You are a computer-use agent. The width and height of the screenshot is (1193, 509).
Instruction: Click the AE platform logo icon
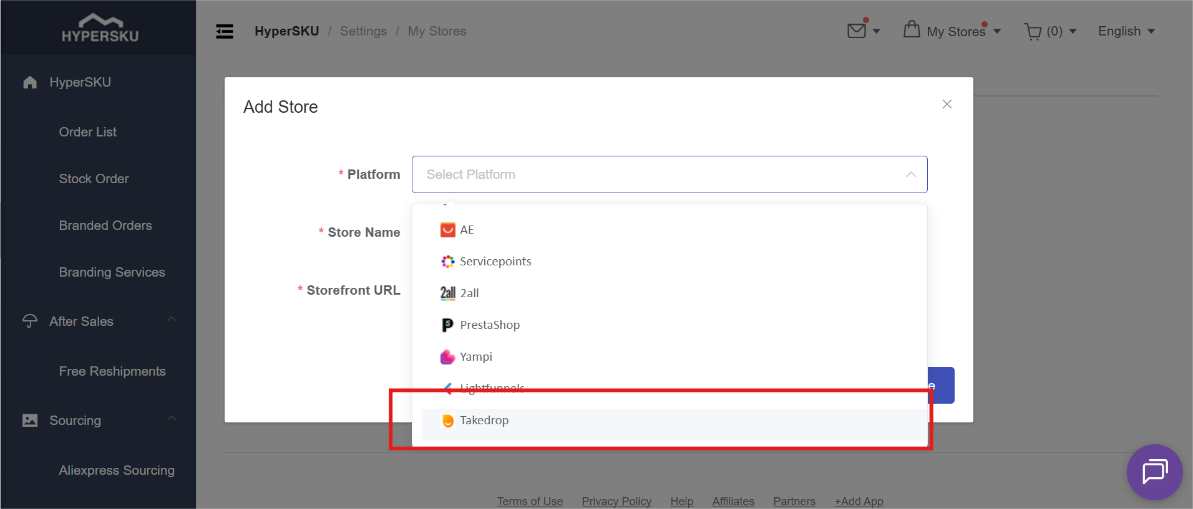(447, 230)
